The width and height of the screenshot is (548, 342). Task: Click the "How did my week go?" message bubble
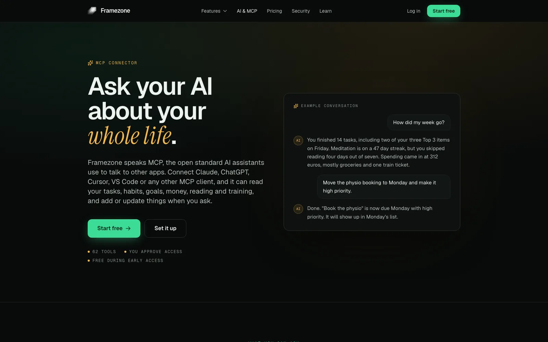point(419,122)
